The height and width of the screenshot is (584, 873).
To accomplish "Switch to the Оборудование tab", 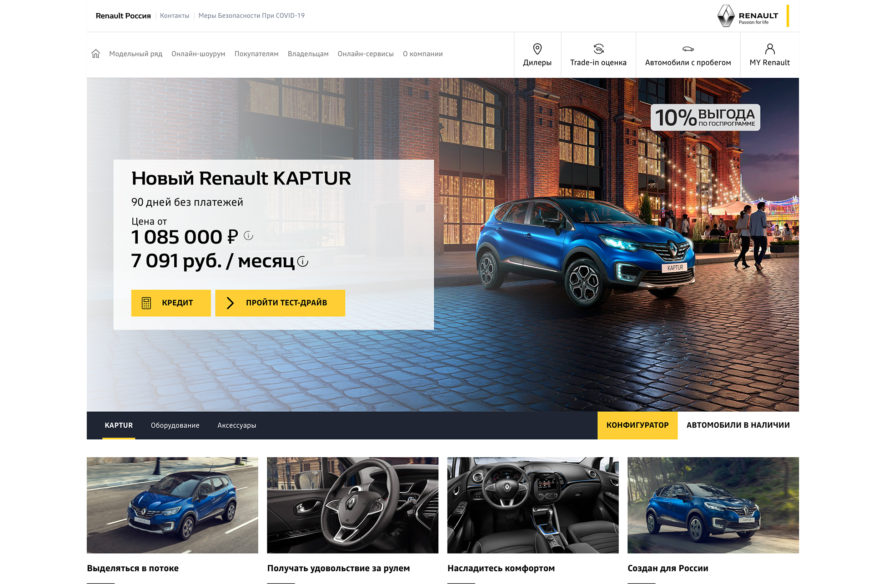I will [x=175, y=425].
